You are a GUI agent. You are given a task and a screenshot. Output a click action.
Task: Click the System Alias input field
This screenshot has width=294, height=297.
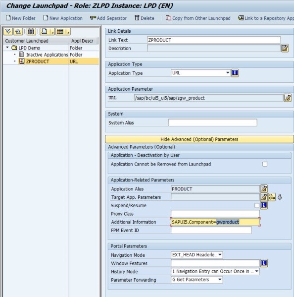coord(213,122)
